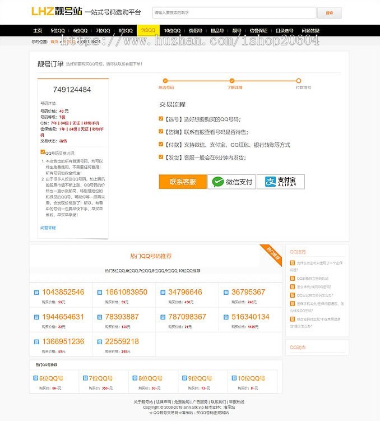Open the 法律声明 footer link

pyautogui.click(x=163, y=402)
